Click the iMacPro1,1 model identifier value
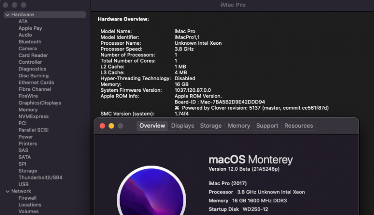 (x=187, y=37)
